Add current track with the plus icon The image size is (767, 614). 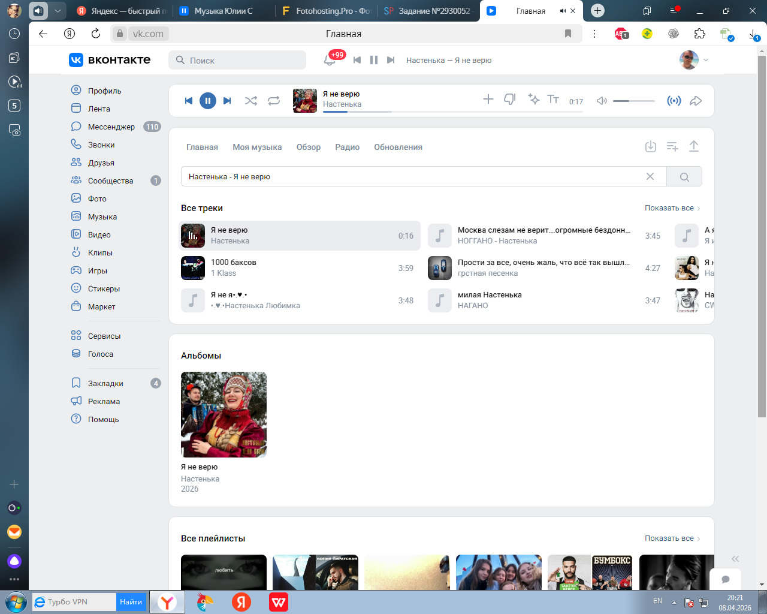tap(488, 100)
